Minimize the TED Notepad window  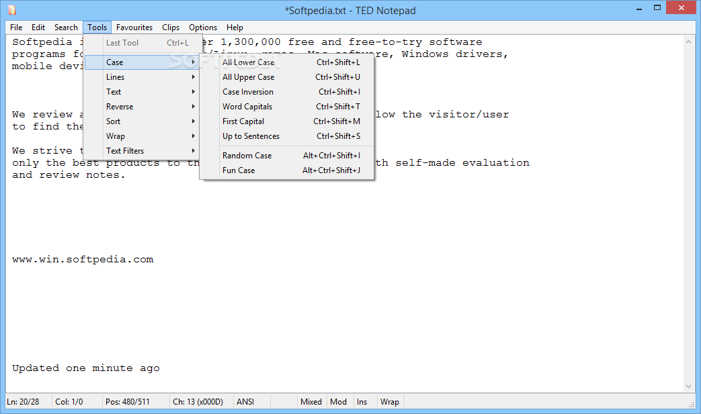(639, 8)
